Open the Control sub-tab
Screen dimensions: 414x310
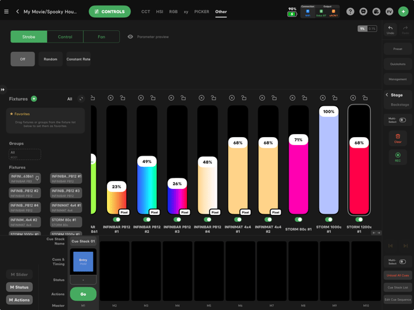click(65, 36)
